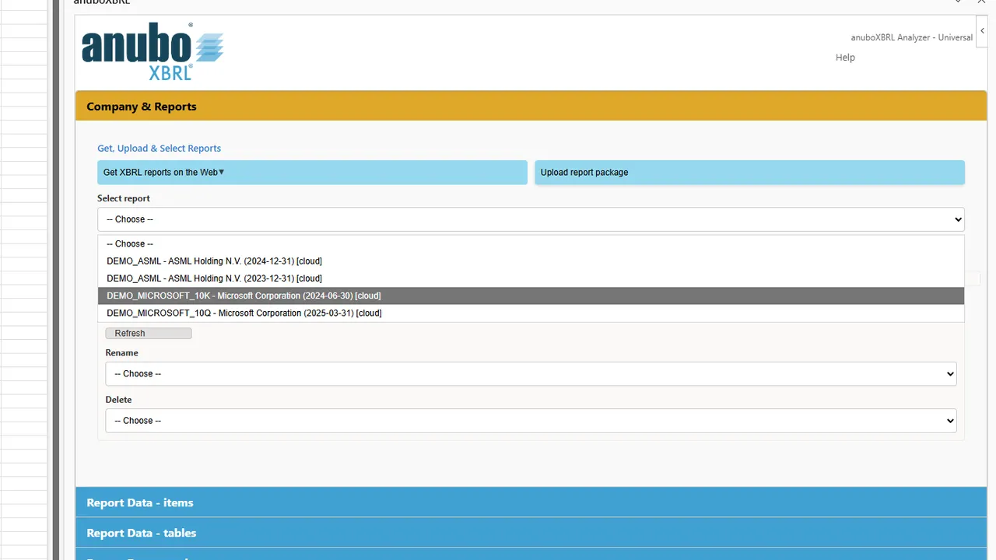Expand the Report Data - tables section
The image size is (996, 560).
531,533
